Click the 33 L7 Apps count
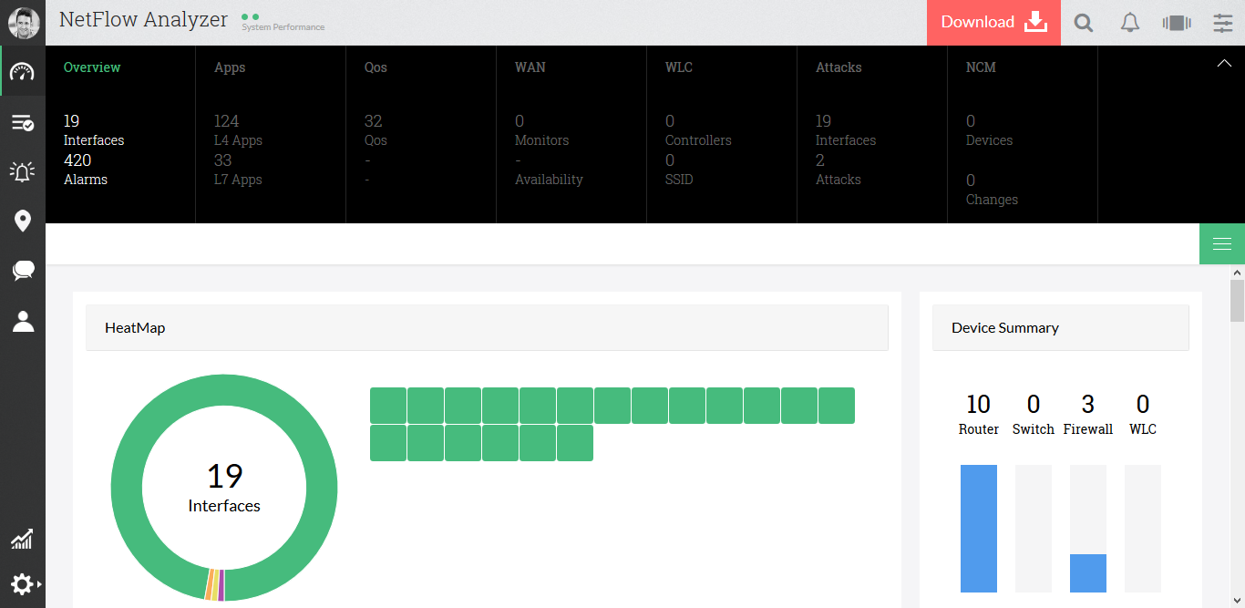 [x=238, y=170]
